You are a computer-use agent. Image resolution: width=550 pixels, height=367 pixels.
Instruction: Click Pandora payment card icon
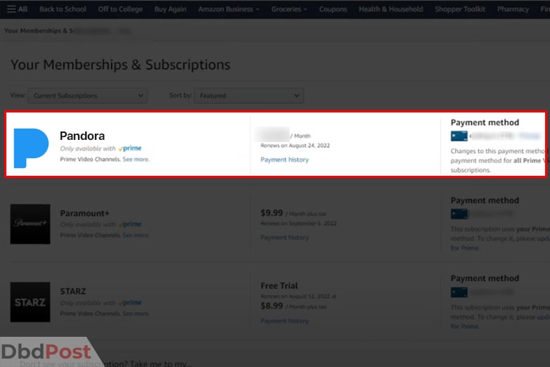(459, 136)
